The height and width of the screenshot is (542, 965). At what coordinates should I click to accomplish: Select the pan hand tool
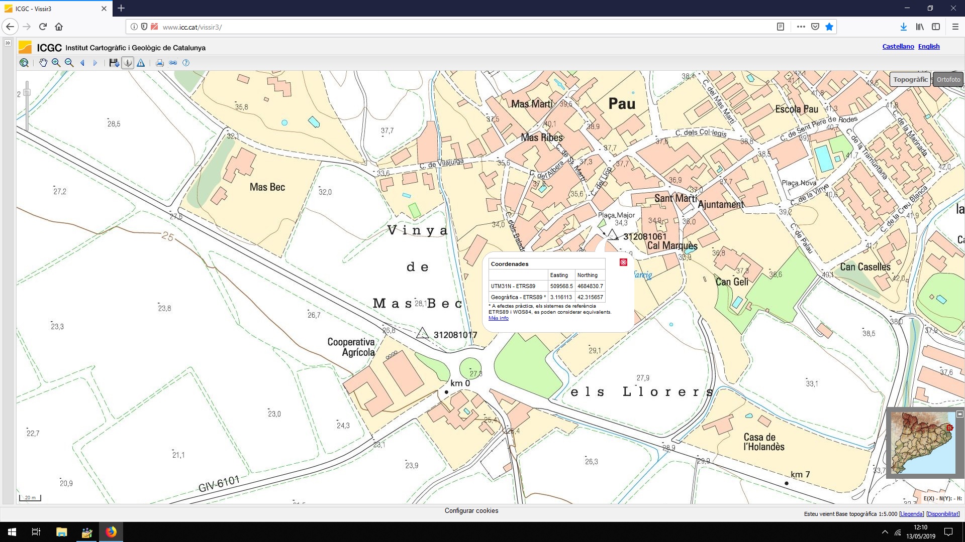pos(43,63)
